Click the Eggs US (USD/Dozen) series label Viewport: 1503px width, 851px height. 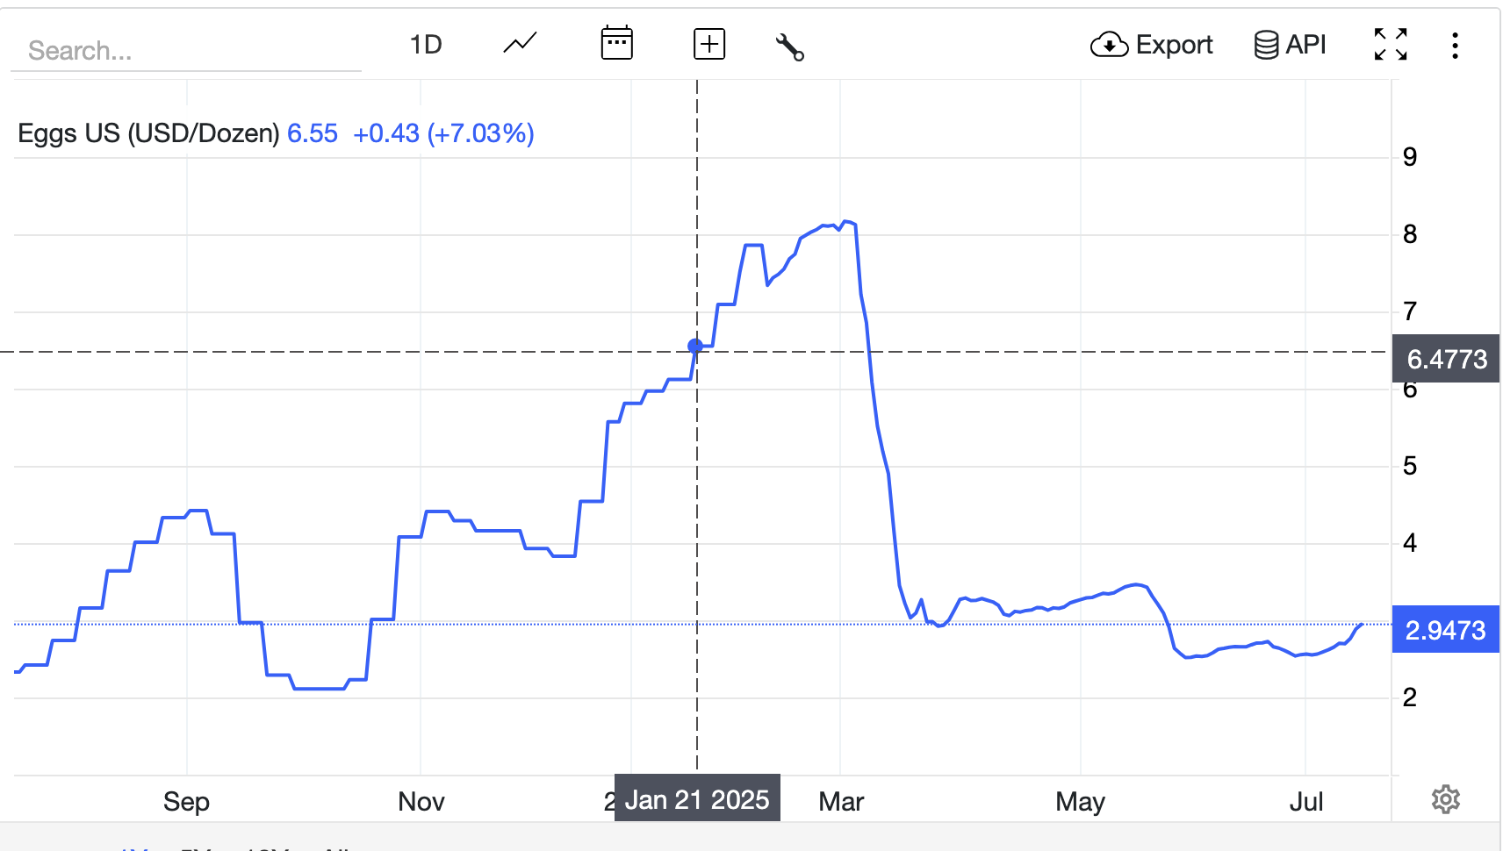click(148, 133)
